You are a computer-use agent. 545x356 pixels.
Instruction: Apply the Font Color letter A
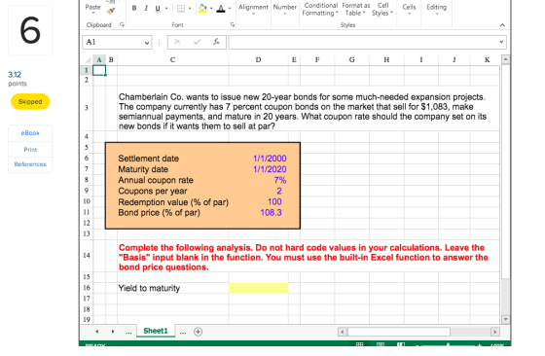pos(221,9)
